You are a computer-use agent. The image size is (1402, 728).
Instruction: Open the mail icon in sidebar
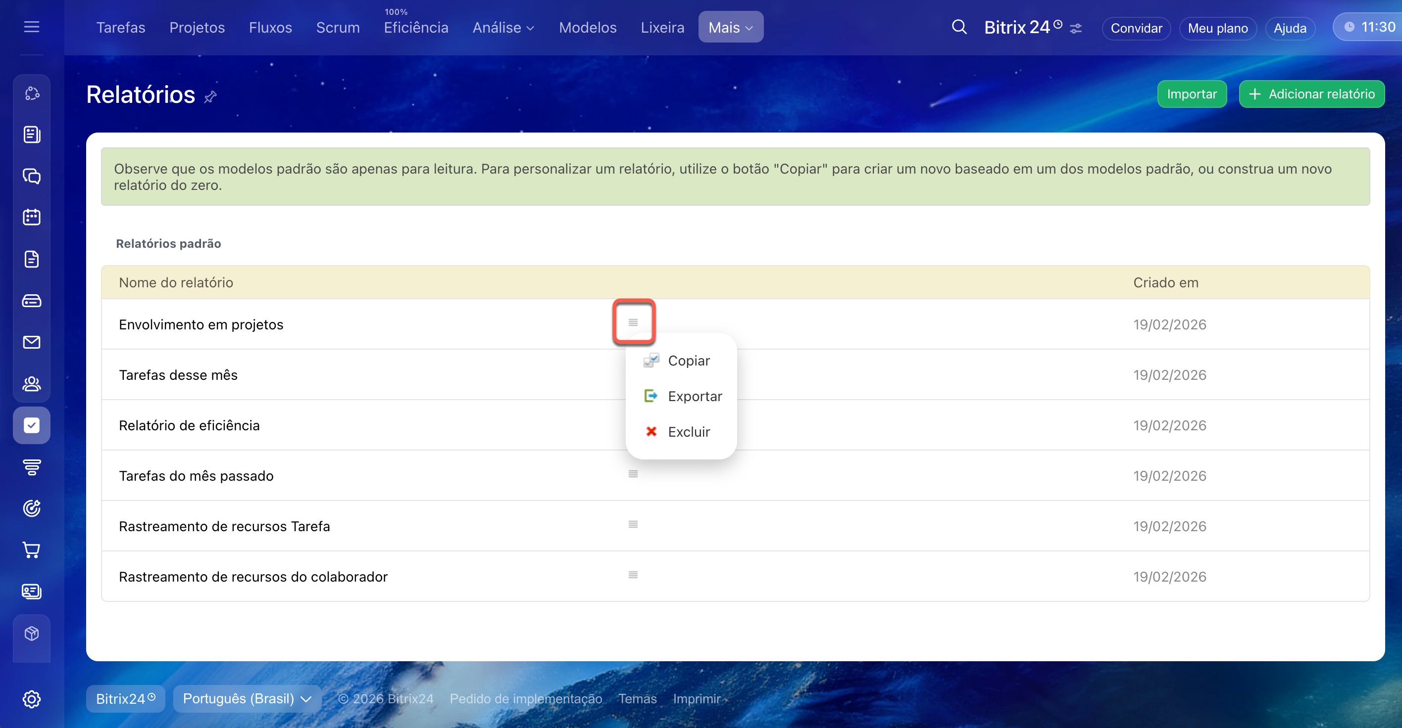32,342
